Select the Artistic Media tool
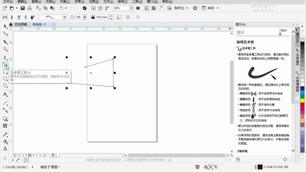Image resolution: width=306 pixels, height=172 pixels. (x=5, y=64)
